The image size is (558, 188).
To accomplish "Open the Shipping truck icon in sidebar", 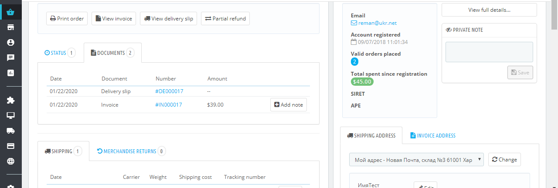I will (11, 131).
